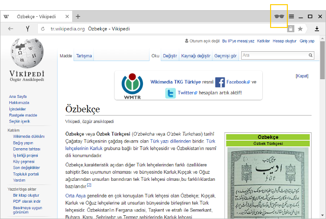Open Türk yazı dillerinden link
This screenshot has width=326, height=219.
click(170, 141)
